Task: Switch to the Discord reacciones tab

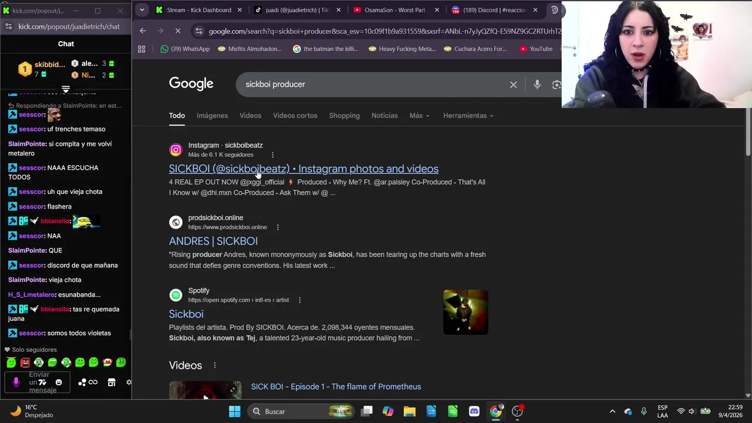Action: click(493, 10)
